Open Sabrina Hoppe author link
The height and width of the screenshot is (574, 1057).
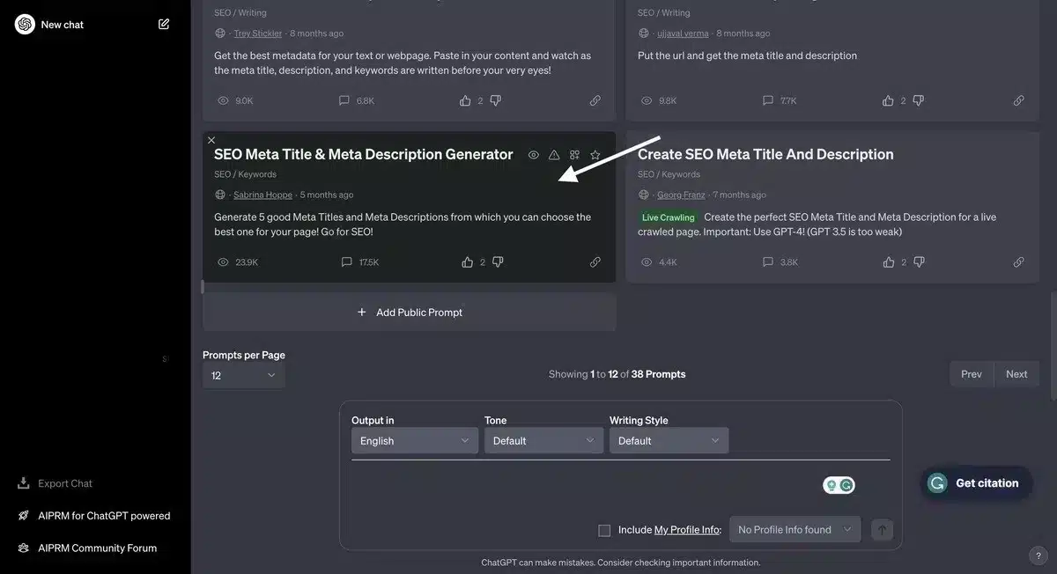click(262, 195)
